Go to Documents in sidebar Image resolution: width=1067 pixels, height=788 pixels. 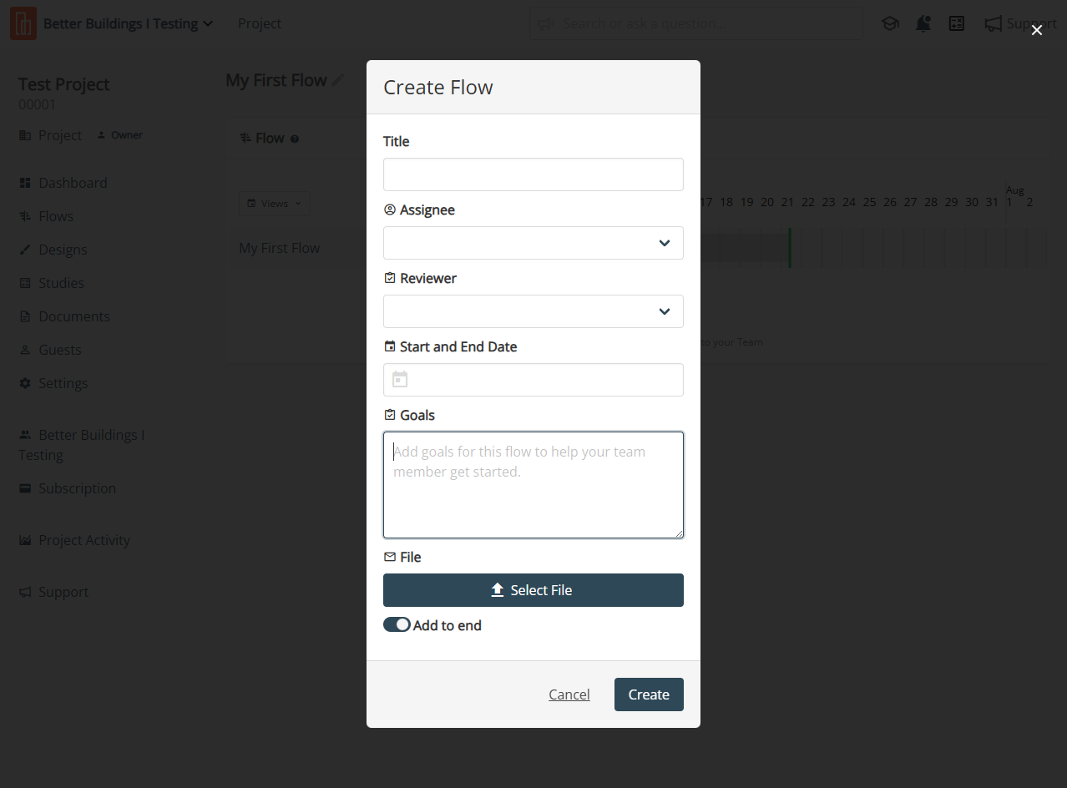coord(64,316)
